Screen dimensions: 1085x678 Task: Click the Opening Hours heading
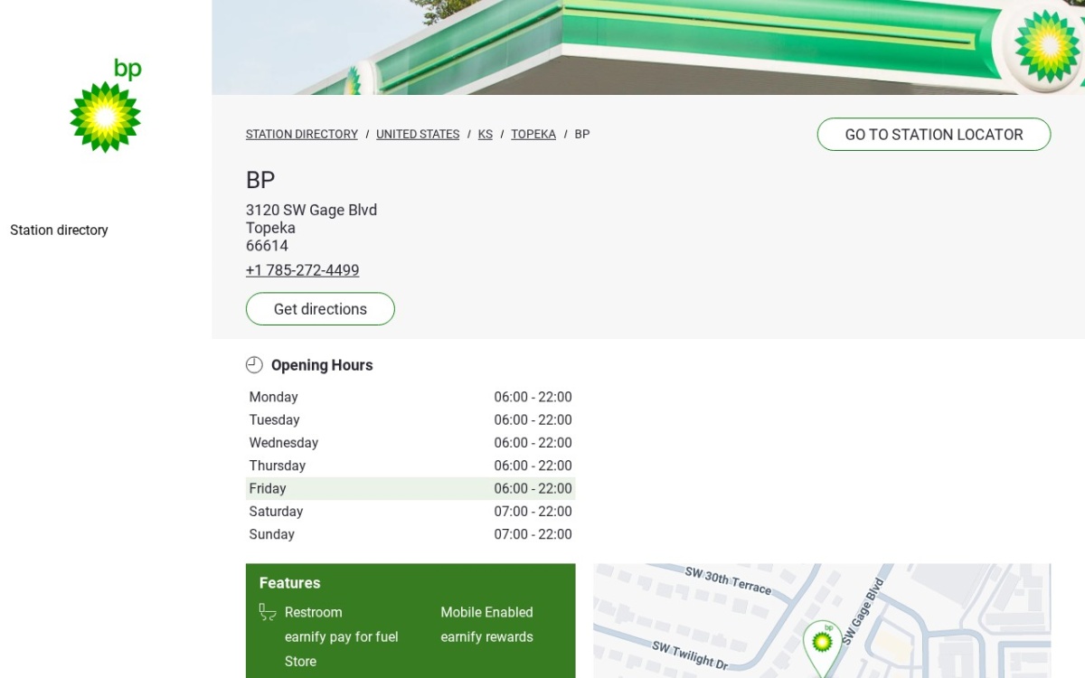point(322,365)
